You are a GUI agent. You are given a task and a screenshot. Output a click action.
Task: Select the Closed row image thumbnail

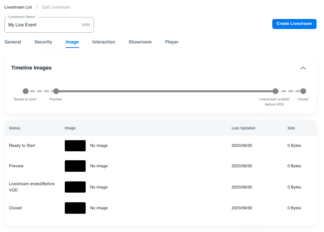[75, 208]
